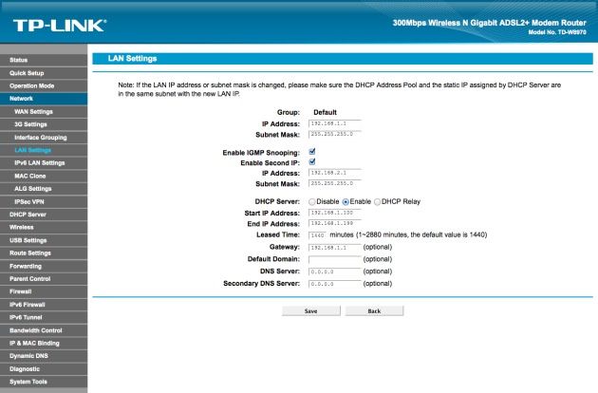The image size is (598, 393).
Task: Click the Start IP Address field
Action: pos(334,213)
